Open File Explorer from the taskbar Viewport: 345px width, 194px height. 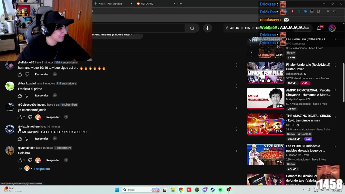pos(173,190)
